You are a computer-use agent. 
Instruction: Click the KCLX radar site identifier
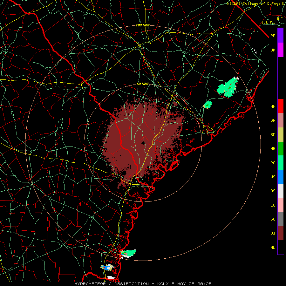point(163,284)
